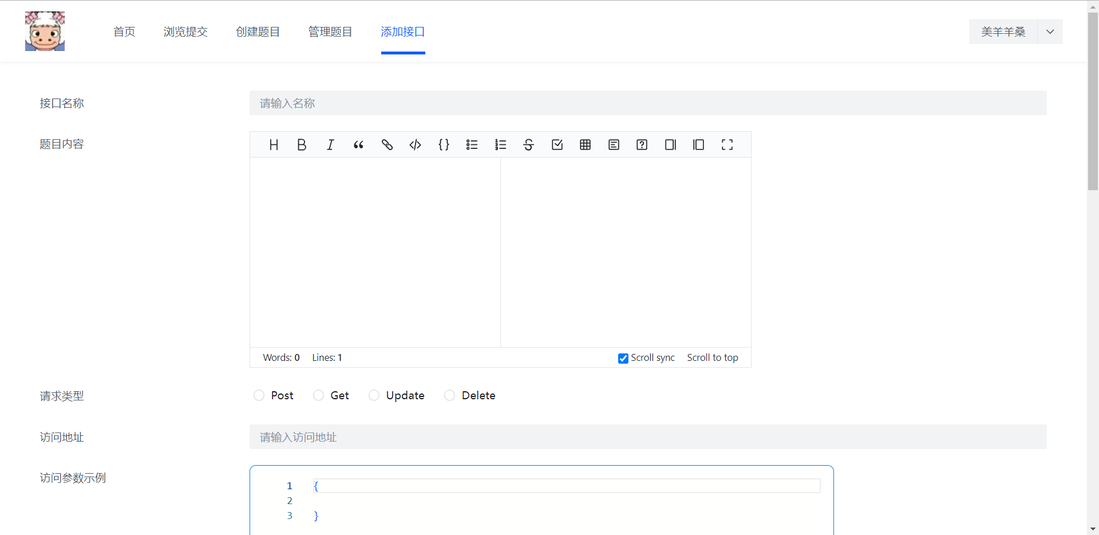Click the Lines: 1 status text
Screen dimensions: 1099x535
click(x=327, y=357)
